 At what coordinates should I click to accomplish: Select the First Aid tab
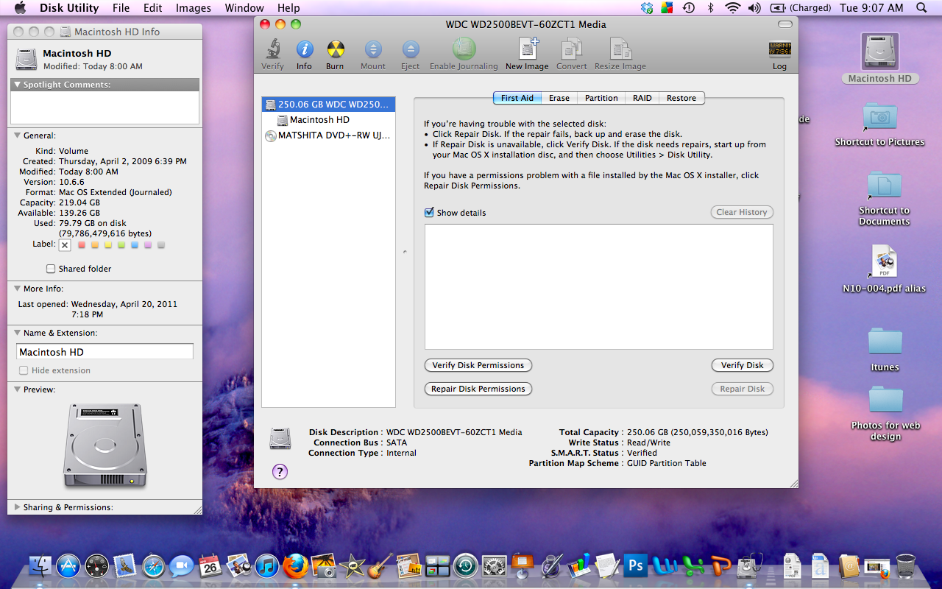tap(517, 98)
